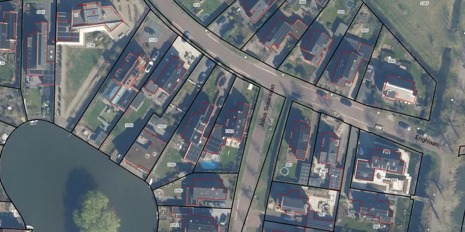This screenshot has height=232, width=465.
Task: Click parcel 6950 label
Action: (x=179, y=191)
